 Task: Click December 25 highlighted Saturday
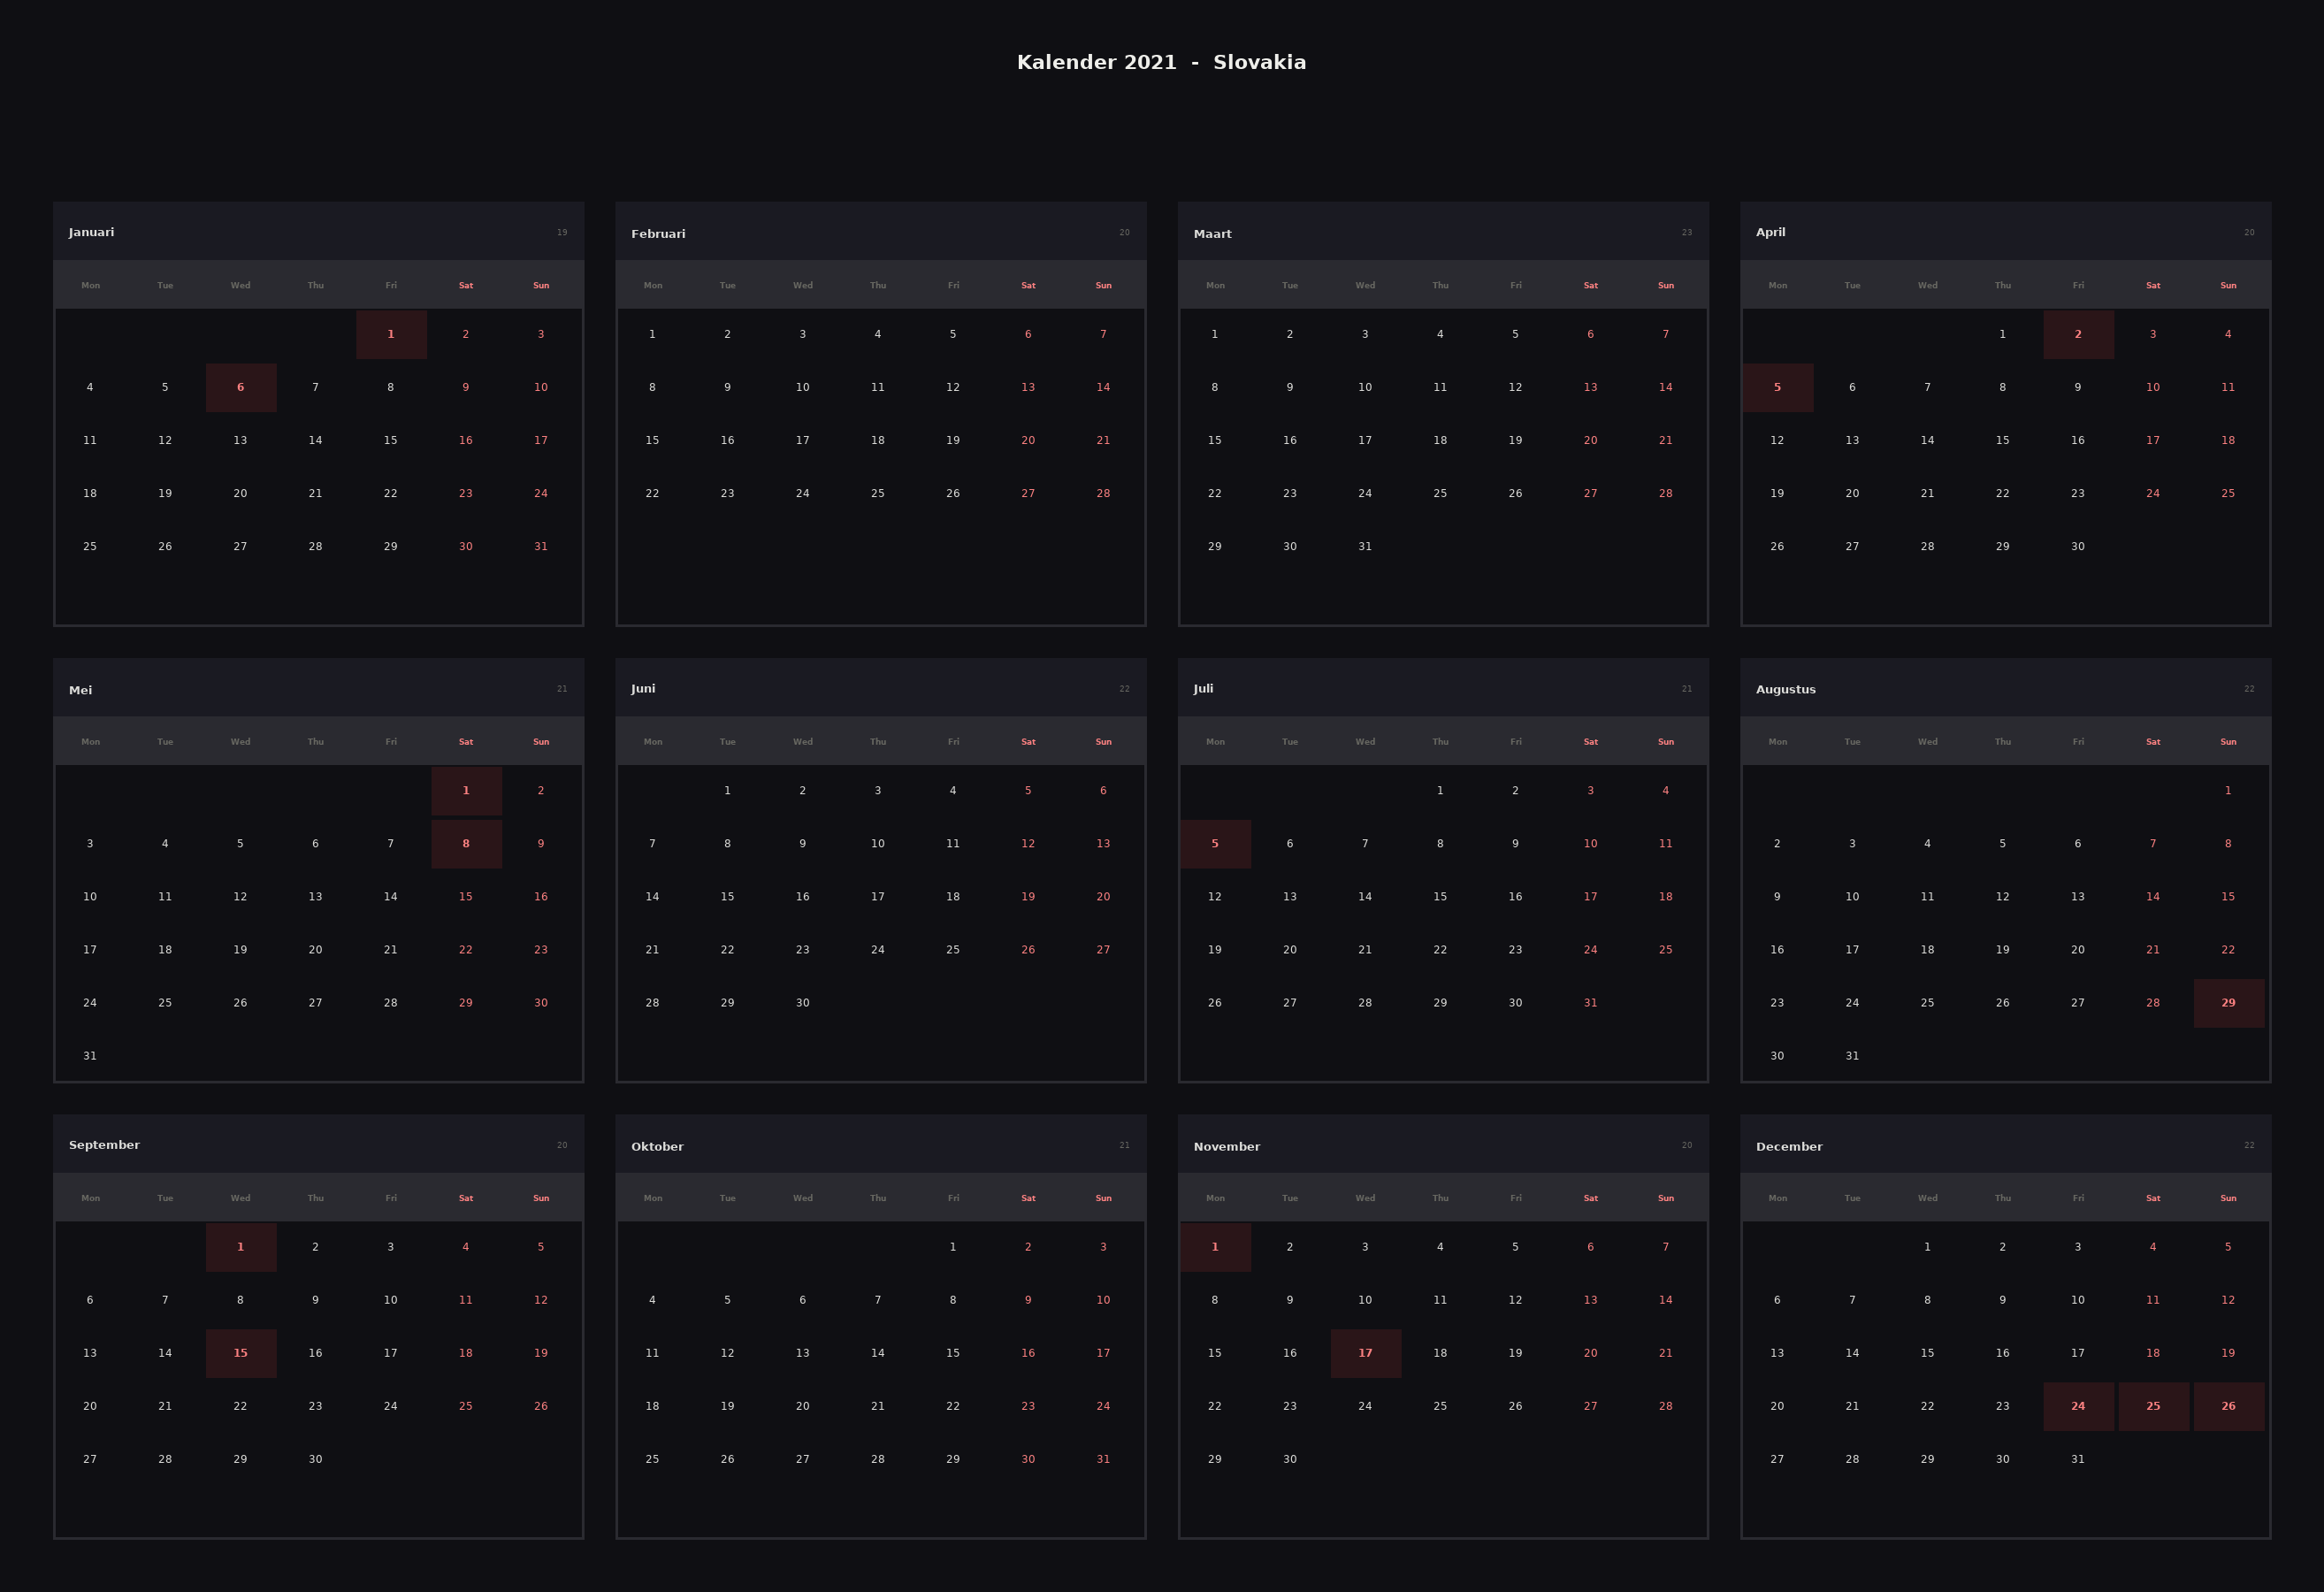click(2153, 1406)
